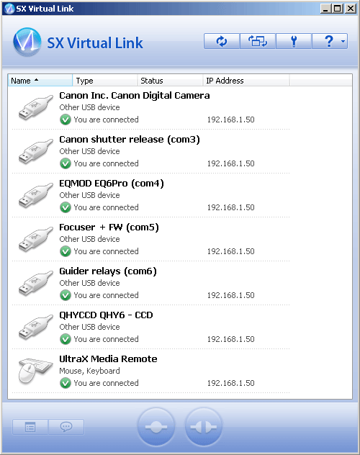Image resolution: width=360 pixels, height=455 pixels.
Task: Sort the list by Type column
Action: coord(104,81)
